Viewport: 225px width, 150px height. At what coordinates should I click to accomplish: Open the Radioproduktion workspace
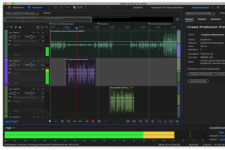point(200,7)
